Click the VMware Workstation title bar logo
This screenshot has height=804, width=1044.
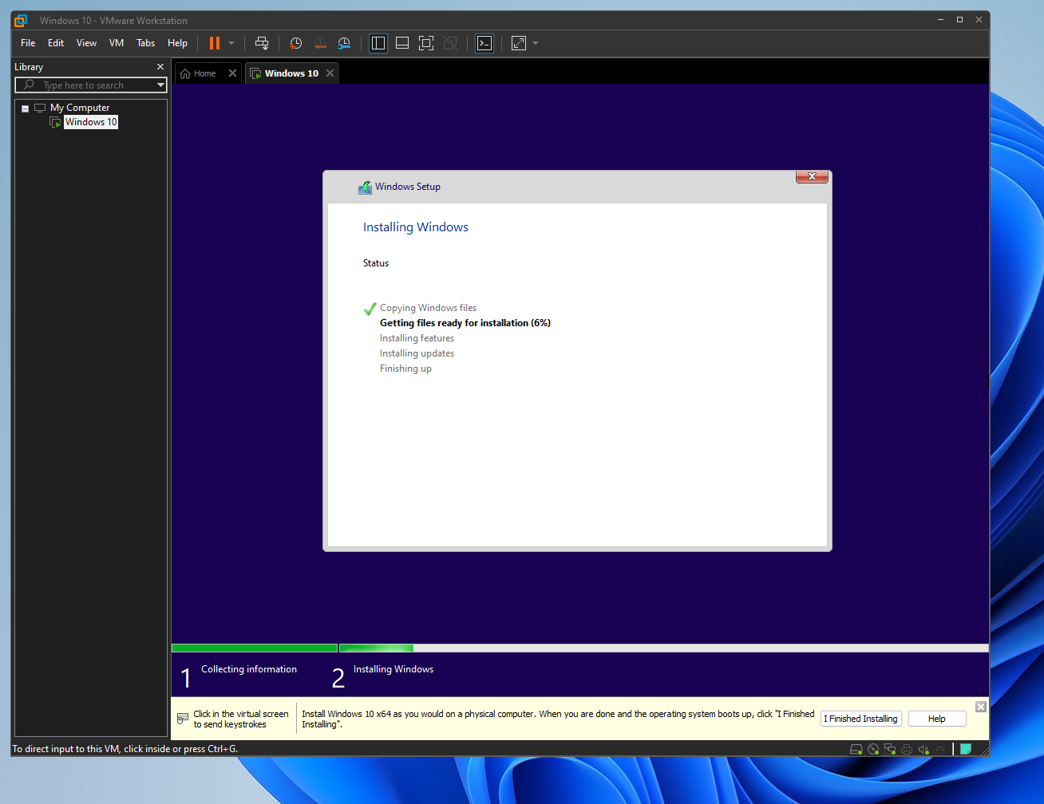pos(21,21)
